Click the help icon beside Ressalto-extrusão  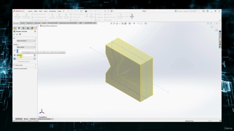click(x=35, y=32)
